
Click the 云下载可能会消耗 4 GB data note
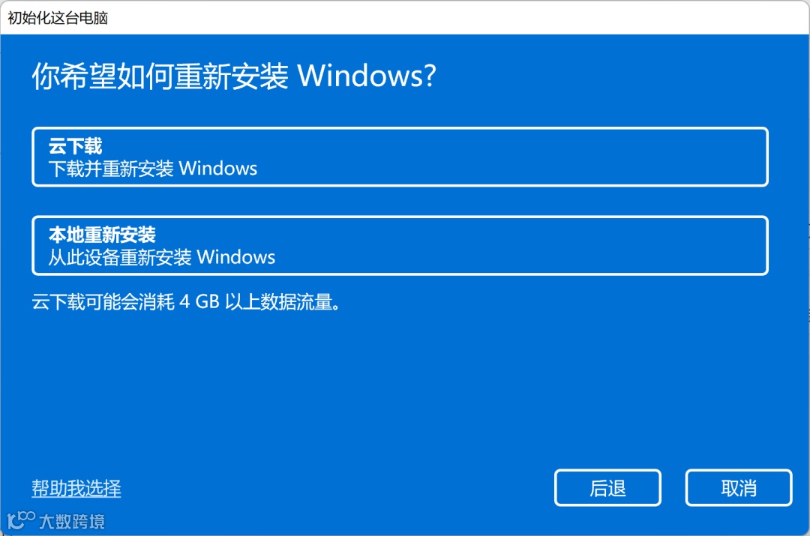[186, 301]
